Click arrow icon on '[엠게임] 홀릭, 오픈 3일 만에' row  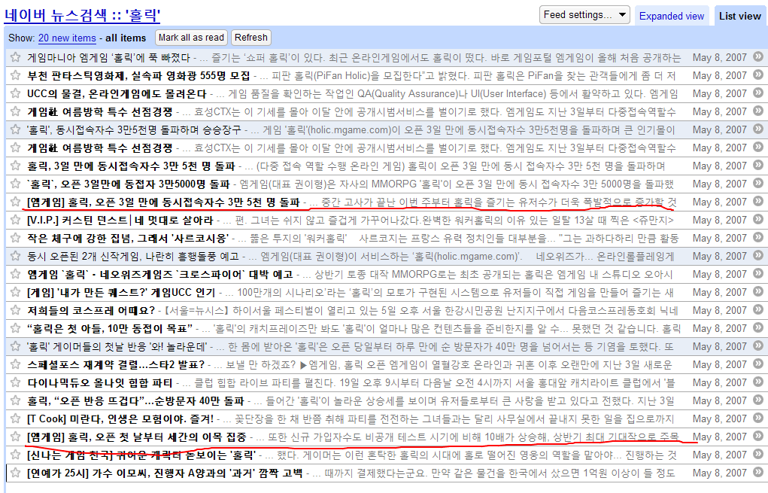(758, 202)
